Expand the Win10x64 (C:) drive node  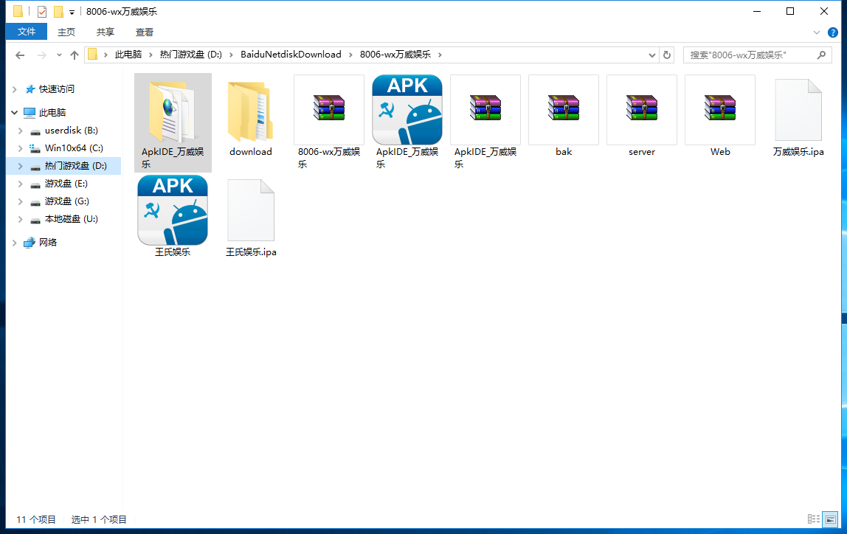click(21, 148)
